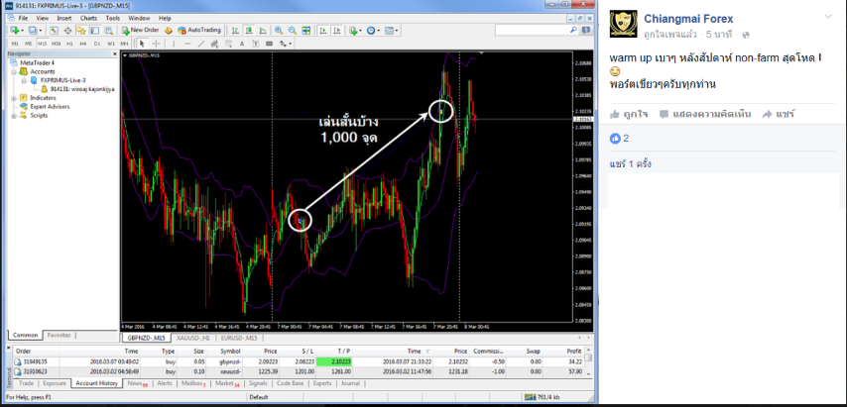Collapse the FXPRIMUS-Live-3 tree node
This screenshot has width=847, height=407.
24,80
